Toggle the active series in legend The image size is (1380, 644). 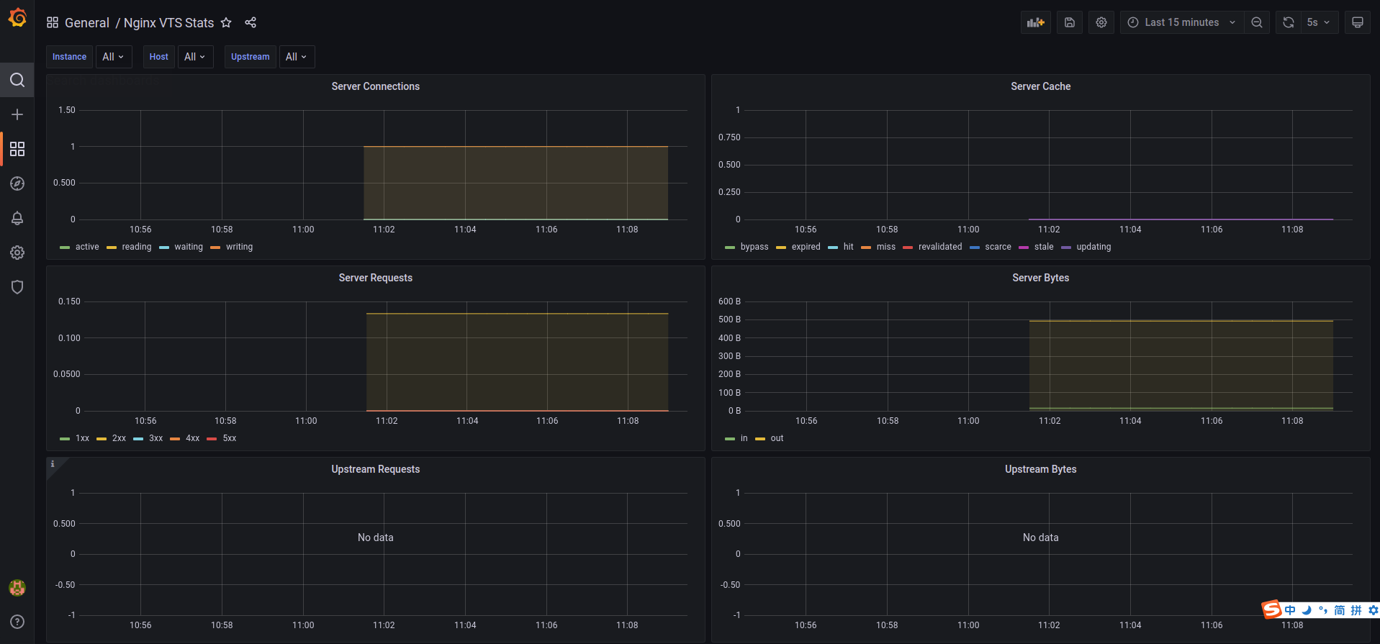click(x=87, y=247)
